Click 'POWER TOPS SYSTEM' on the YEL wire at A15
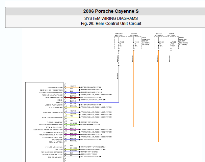 [x=89, y=122]
